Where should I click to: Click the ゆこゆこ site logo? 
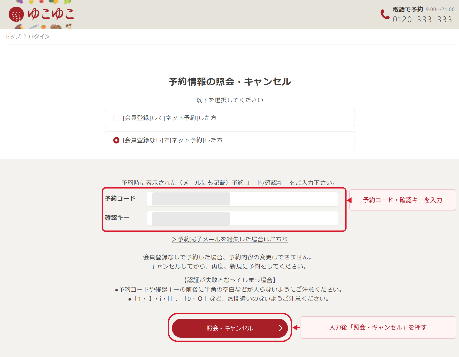(x=41, y=14)
